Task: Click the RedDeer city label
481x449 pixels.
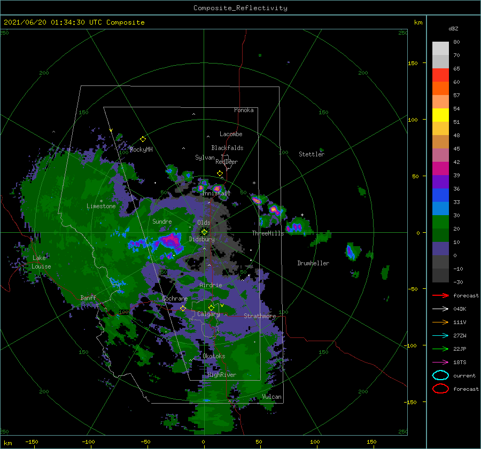Action: click(x=227, y=162)
